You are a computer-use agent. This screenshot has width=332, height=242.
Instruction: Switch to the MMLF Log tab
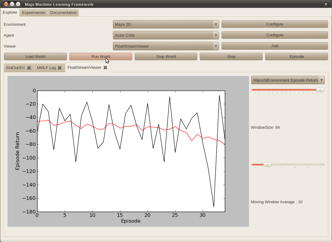(x=46, y=68)
